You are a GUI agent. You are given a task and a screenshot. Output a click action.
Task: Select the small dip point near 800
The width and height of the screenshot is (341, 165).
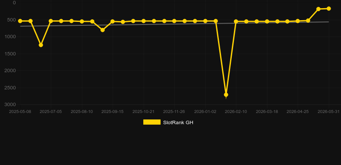(x=102, y=30)
